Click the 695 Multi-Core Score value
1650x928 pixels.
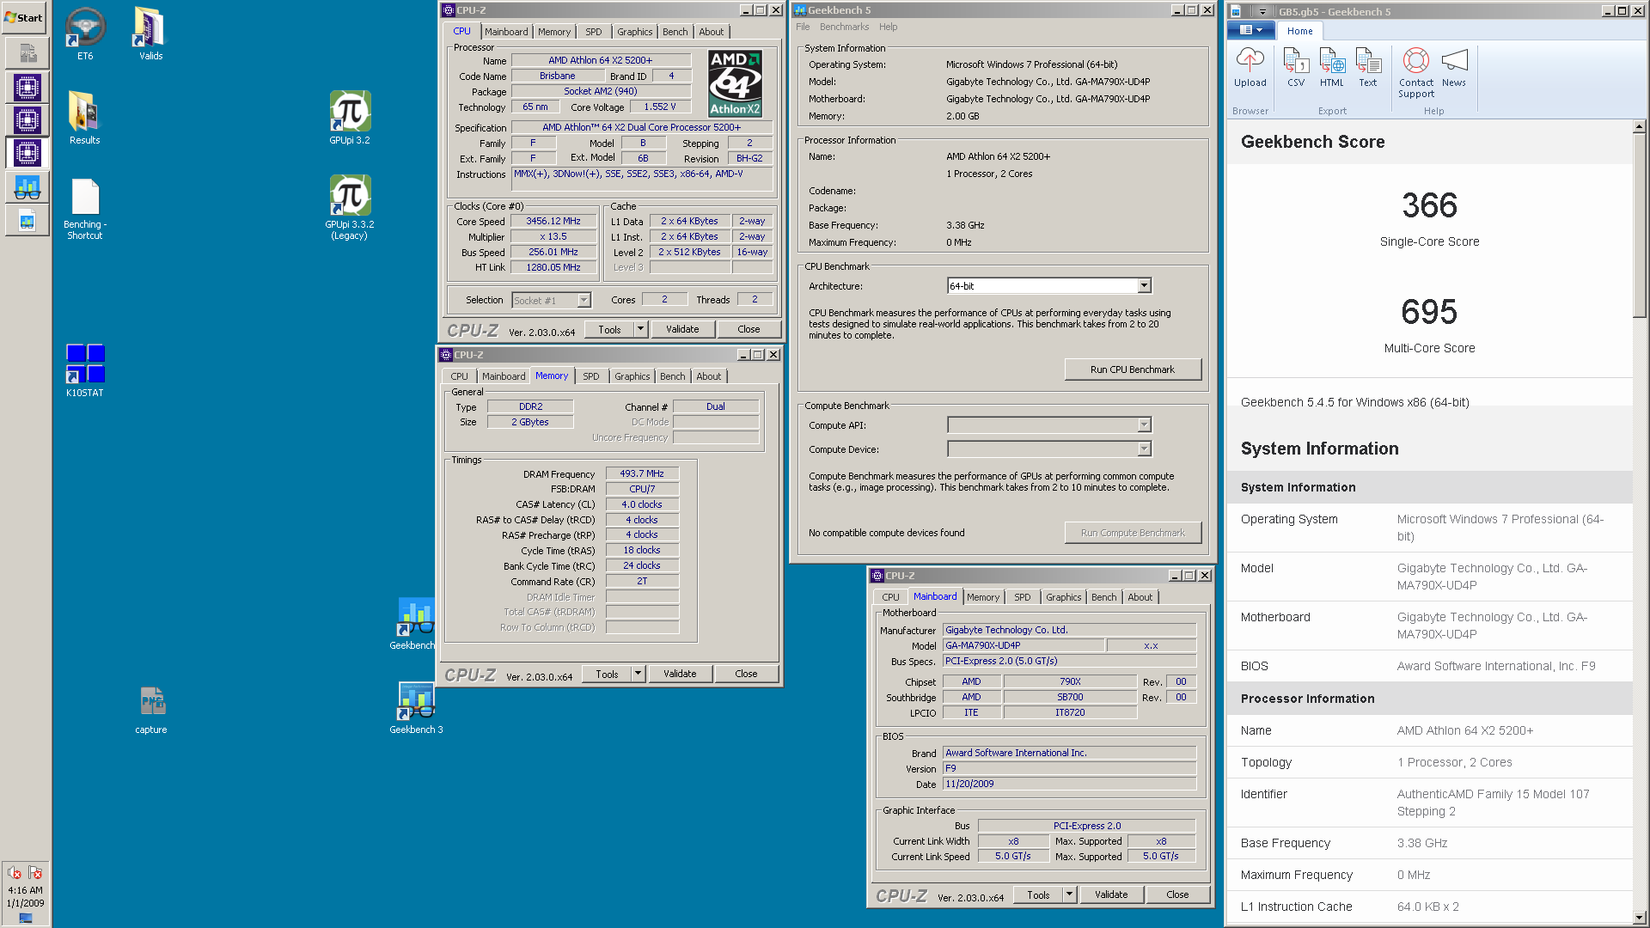[x=1429, y=312]
